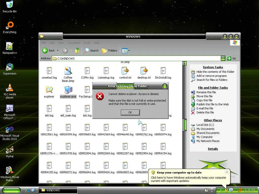Open the MyPal browser shortcut
Image resolution: width=259 pixels, height=194 pixels.
(10, 152)
